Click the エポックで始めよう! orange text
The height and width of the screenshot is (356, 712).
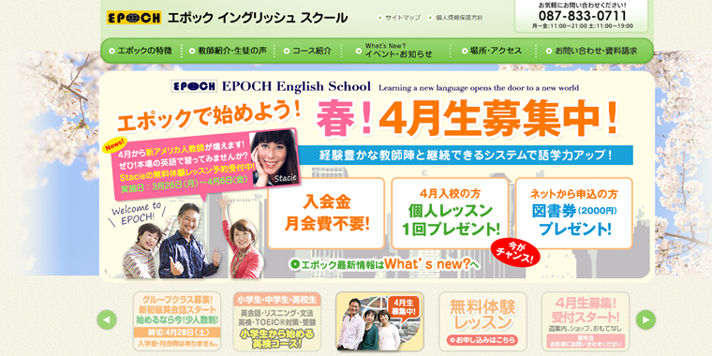[209, 116]
